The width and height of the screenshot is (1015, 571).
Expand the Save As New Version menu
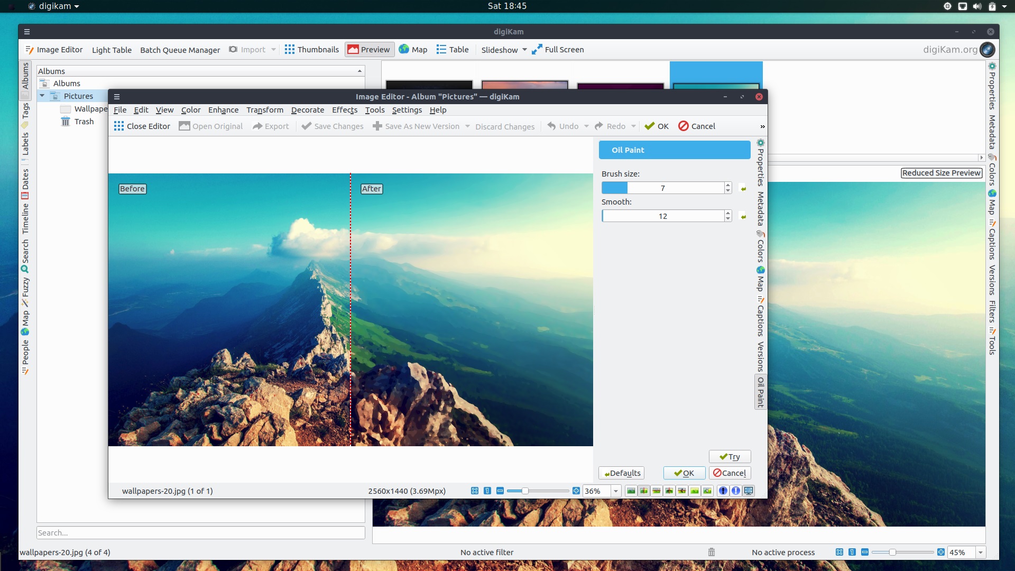point(467,126)
